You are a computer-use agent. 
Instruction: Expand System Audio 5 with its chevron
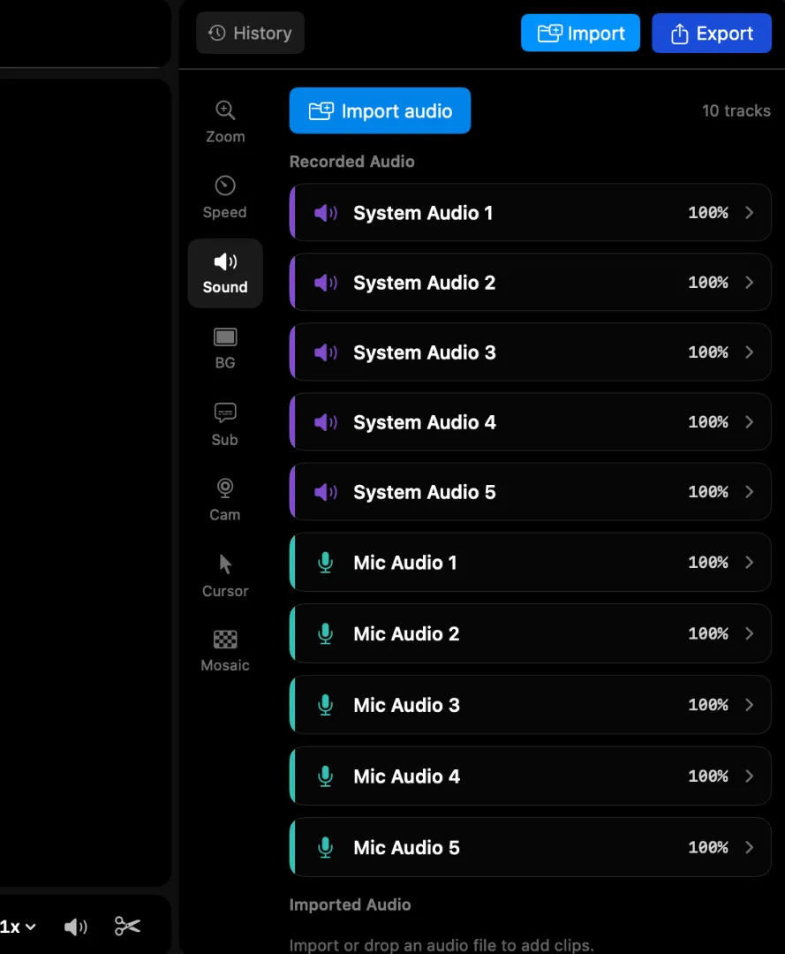749,492
